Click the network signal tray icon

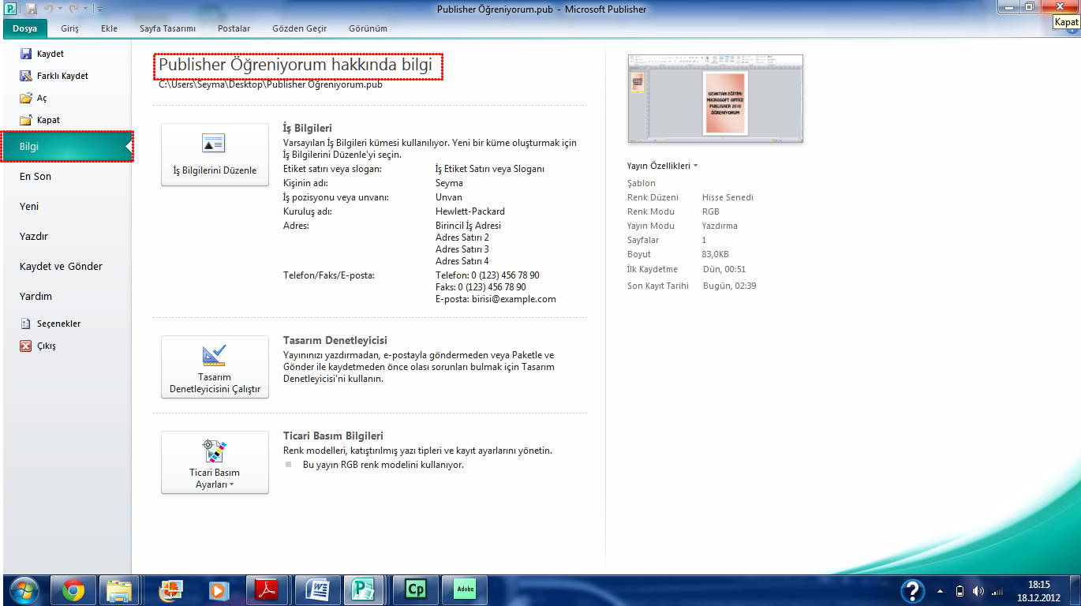(x=997, y=591)
